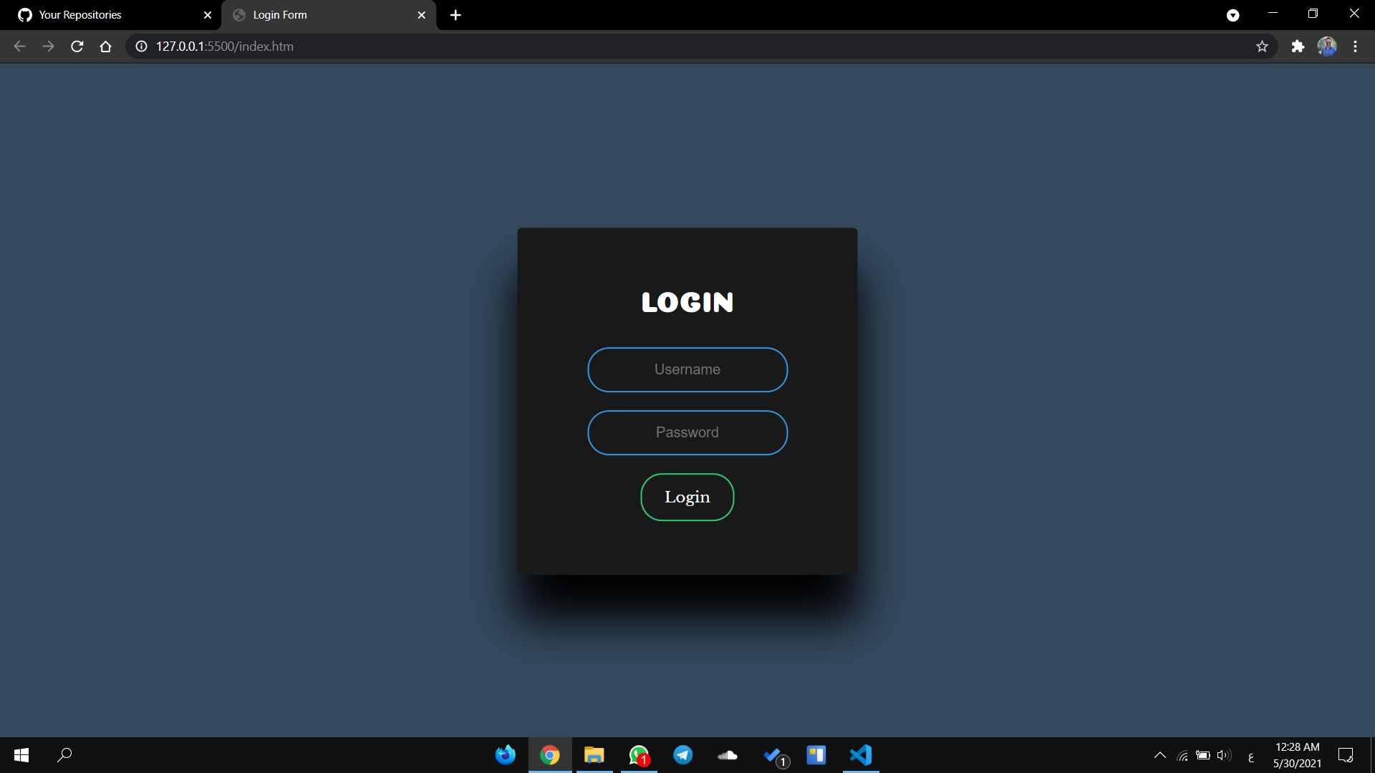Open WhatsApp from the taskbar
Viewport: 1375px width, 773px height.
point(639,755)
